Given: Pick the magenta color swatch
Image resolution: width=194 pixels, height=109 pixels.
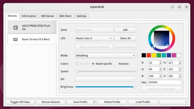Looking at the screenshot, I should pos(174,55).
